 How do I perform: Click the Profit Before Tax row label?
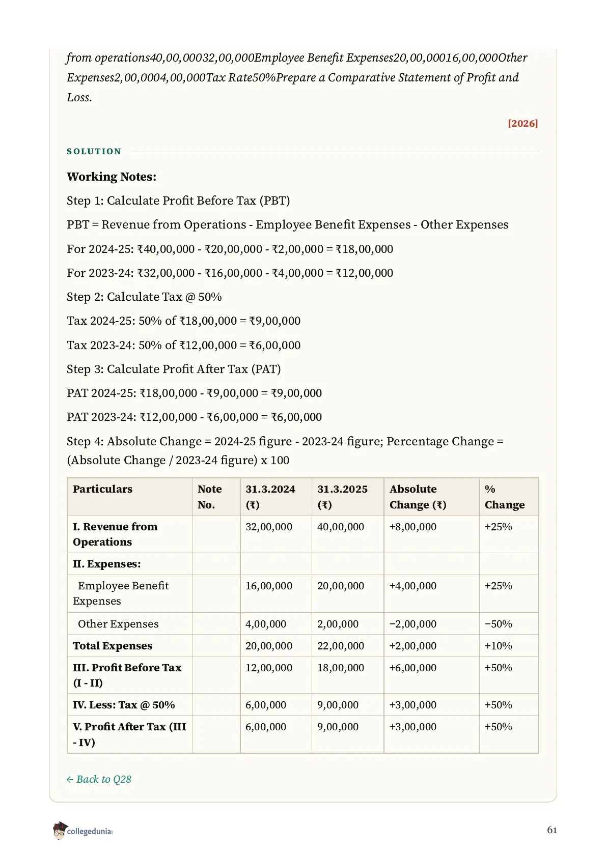(x=127, y=675)
